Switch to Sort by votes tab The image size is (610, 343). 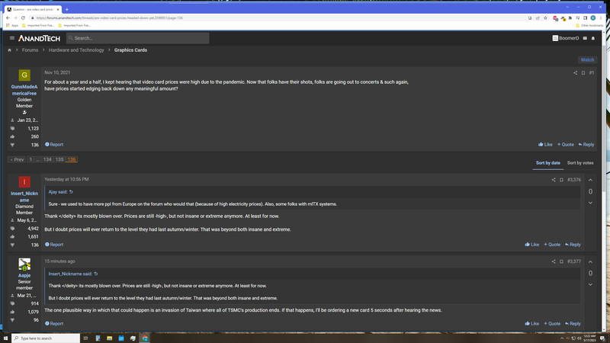580,163
